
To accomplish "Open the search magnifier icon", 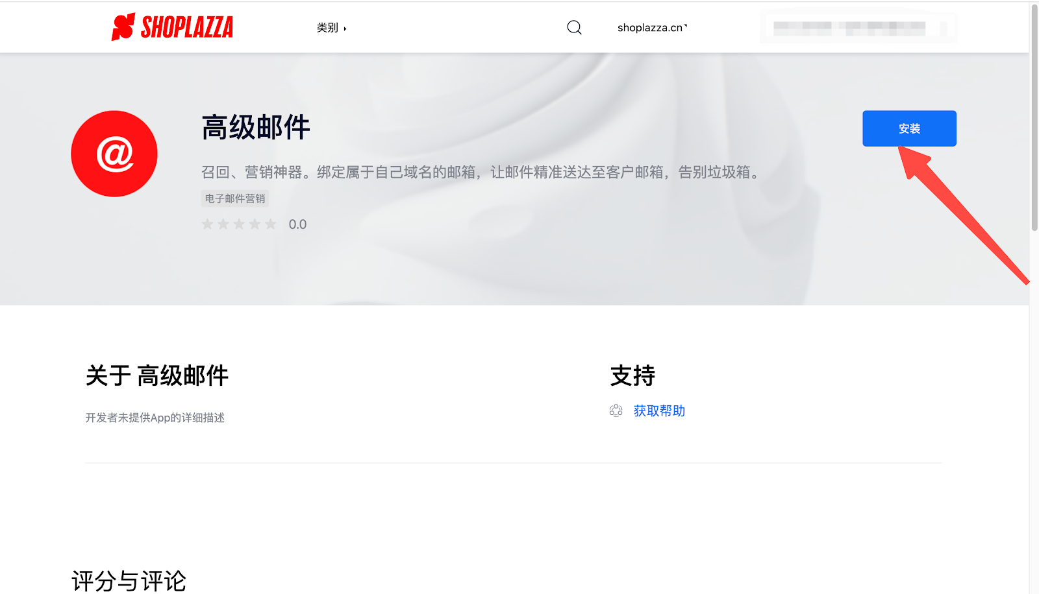I will point(574,27).
